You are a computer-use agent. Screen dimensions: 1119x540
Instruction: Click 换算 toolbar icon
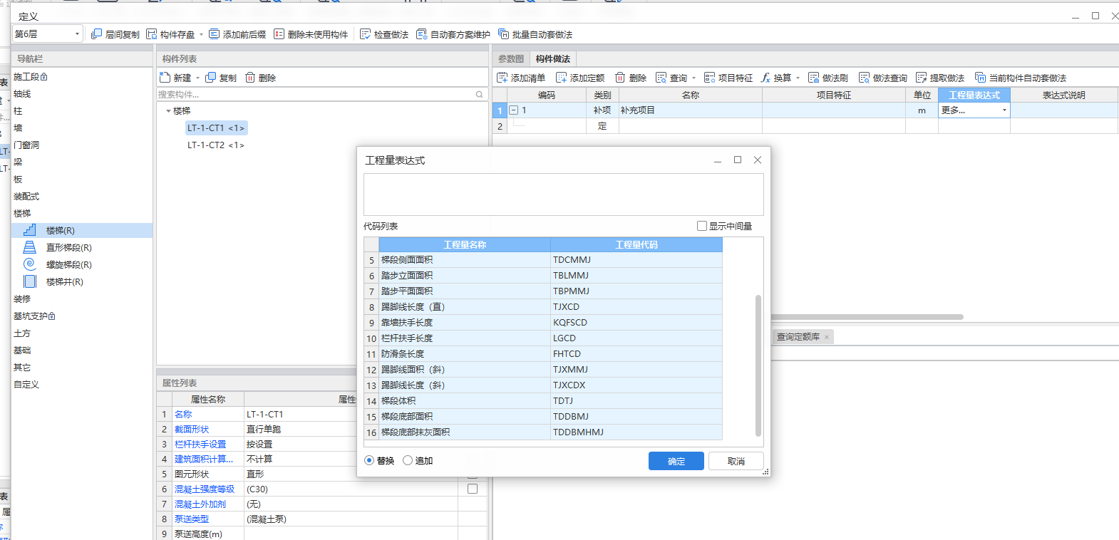tap(765, 78)
